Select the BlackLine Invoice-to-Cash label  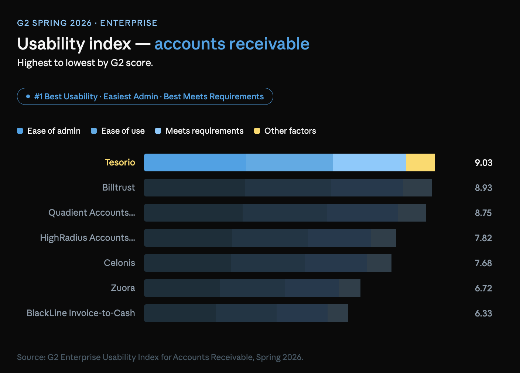[81, 313]
